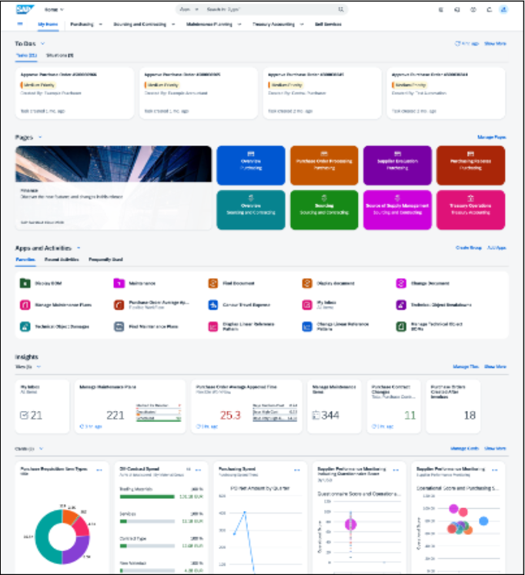
Task: Open overflow menu on Purchasing Spend card
Action: tap(297, 470)
